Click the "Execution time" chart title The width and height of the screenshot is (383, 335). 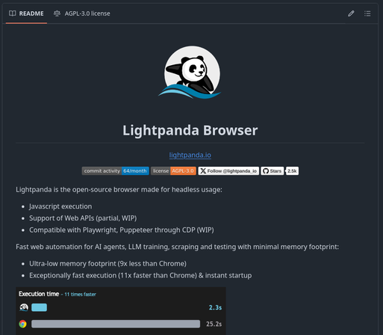coord(39,294)
